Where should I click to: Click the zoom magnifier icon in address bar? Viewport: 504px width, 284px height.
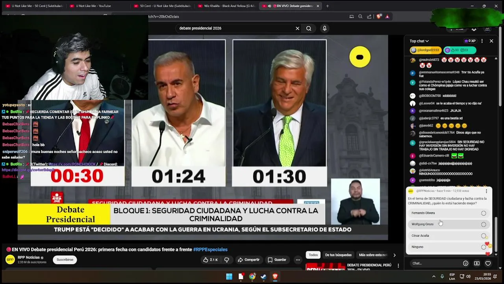[x=360, y=17]
